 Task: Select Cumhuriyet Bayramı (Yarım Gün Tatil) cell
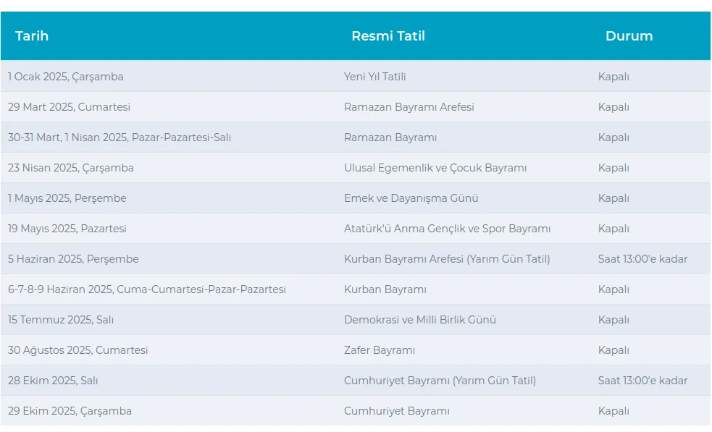(440, 381)
